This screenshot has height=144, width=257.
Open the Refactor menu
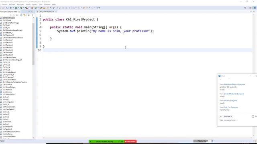(x=12, y=4)
